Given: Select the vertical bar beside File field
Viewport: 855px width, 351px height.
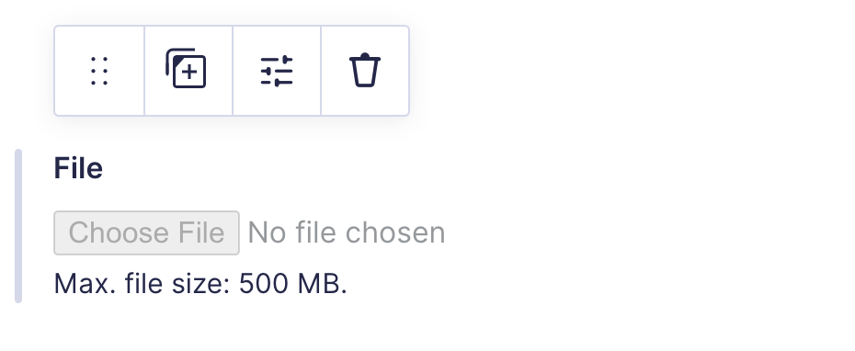Looking at the screenshot, I should [18, 226].
